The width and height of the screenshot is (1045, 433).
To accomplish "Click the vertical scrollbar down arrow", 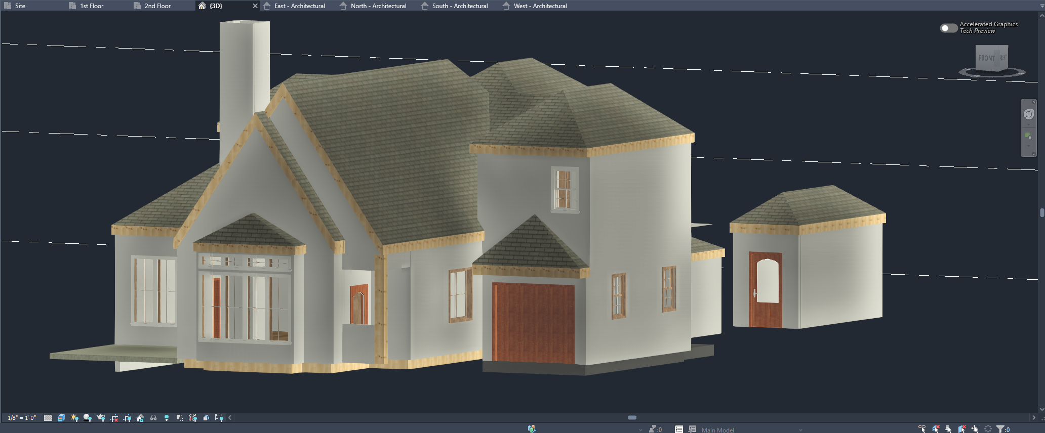I will point(1041,409).
